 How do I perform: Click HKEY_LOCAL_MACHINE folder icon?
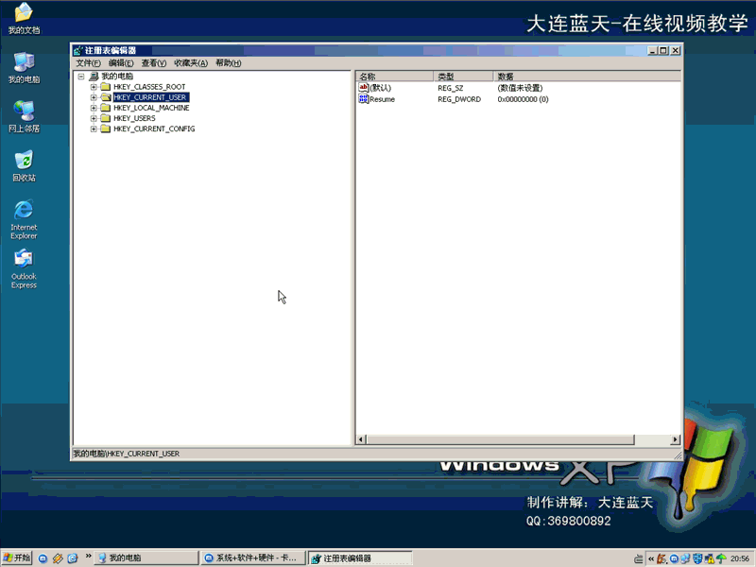[106, 108]
